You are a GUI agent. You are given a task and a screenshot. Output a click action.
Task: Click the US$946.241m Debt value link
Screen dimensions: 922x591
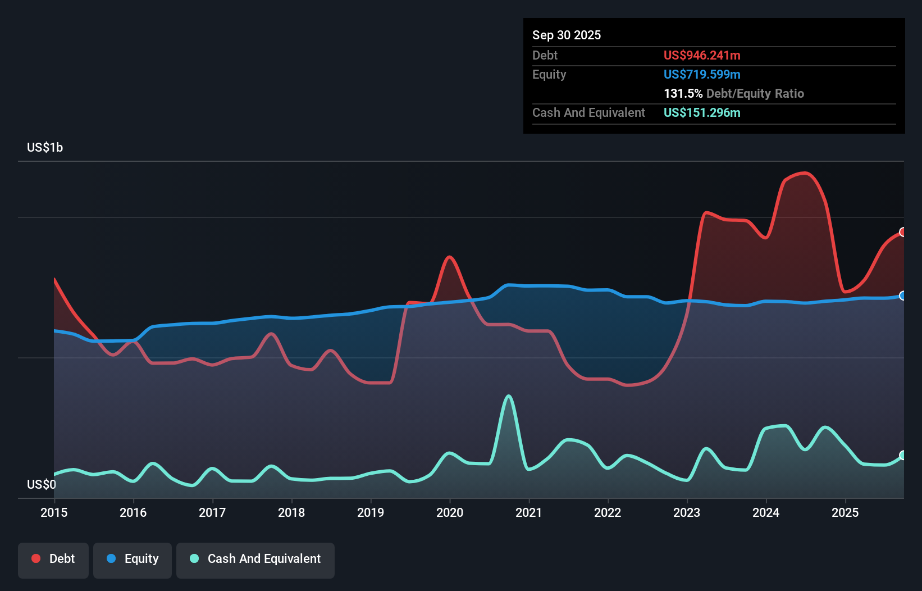pyautogui.click(x=701, y=55)
